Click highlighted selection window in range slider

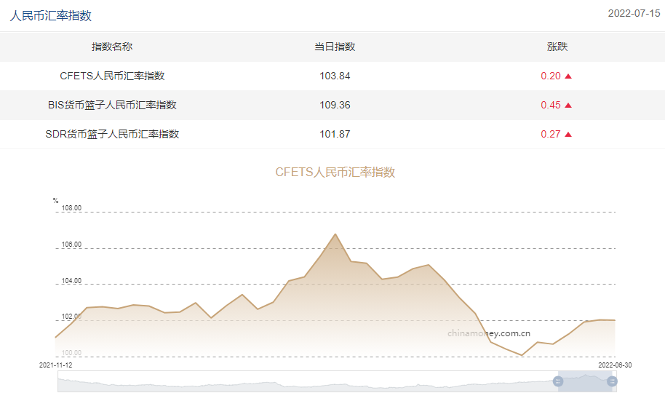585,381
